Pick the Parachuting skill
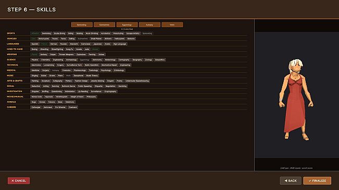Screen dimensions: 339x190 pos(118,33)
